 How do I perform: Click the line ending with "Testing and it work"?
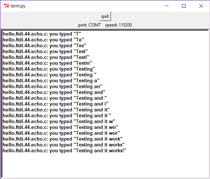tap(63, 139)
